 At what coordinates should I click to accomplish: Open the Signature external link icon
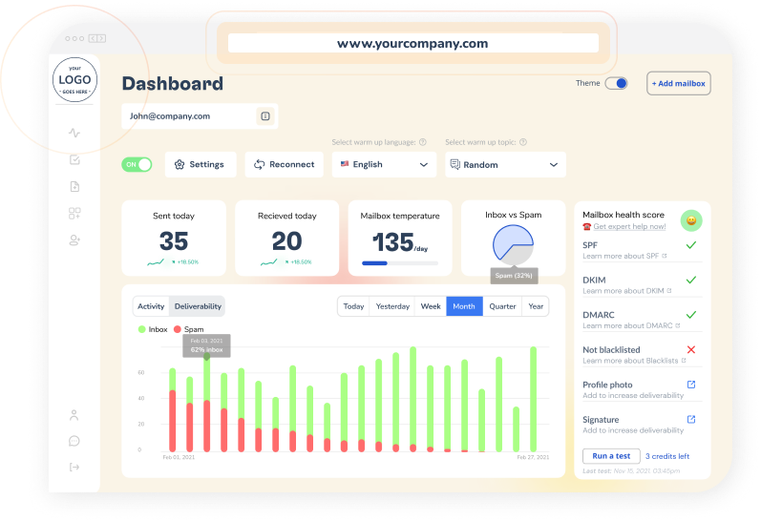coord(691,419)
